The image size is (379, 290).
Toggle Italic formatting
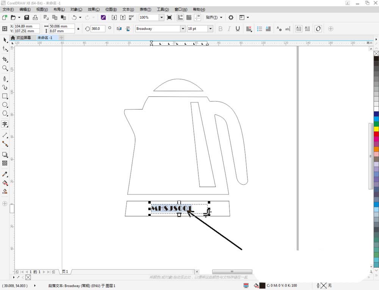[229, 29]
